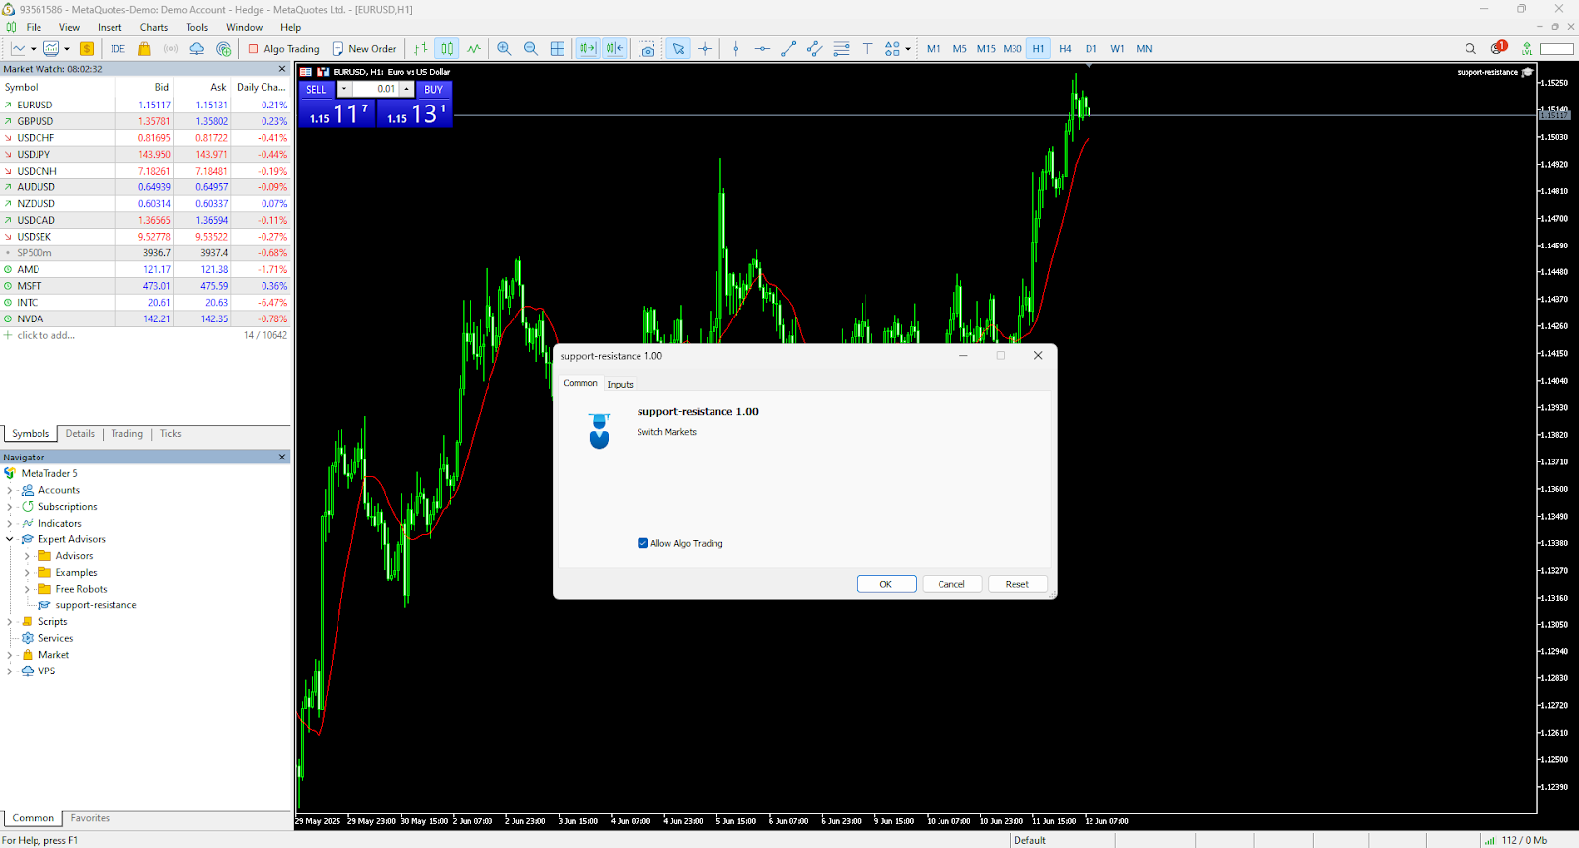
Task: Open the Market shopping bag icon
Action: point(144,49)
